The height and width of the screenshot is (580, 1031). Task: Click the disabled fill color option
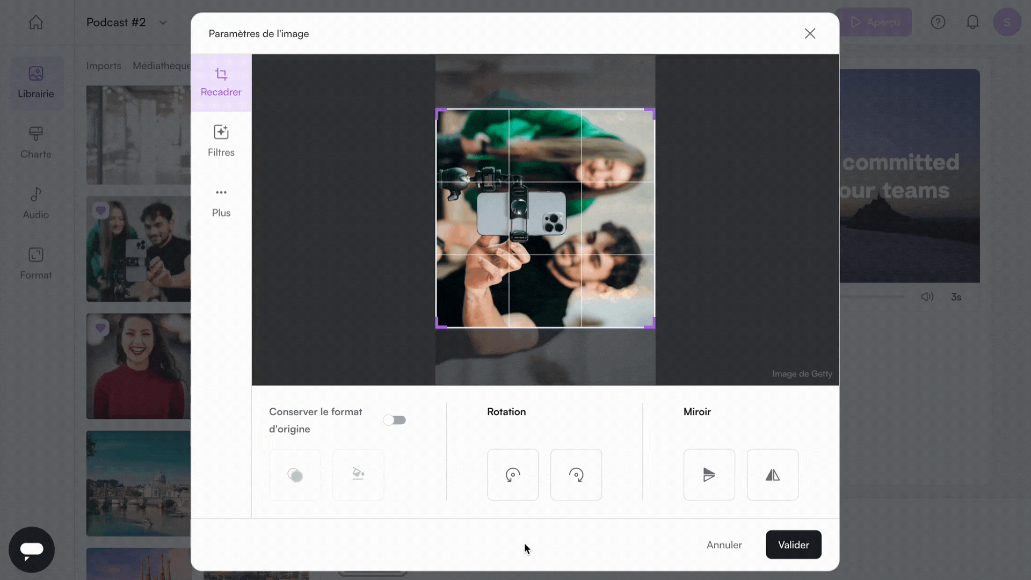(358, 475)
